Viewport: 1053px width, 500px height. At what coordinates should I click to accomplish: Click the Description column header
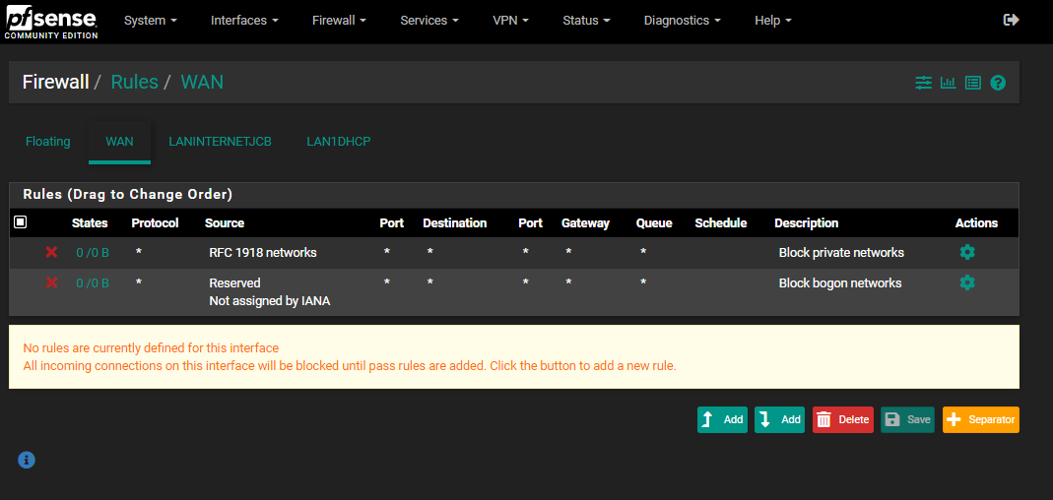click(x=807, y=222)
